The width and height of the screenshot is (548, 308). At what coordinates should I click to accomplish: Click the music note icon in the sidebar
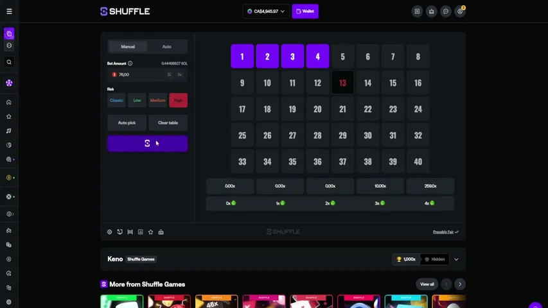click(x=9, y=131)
